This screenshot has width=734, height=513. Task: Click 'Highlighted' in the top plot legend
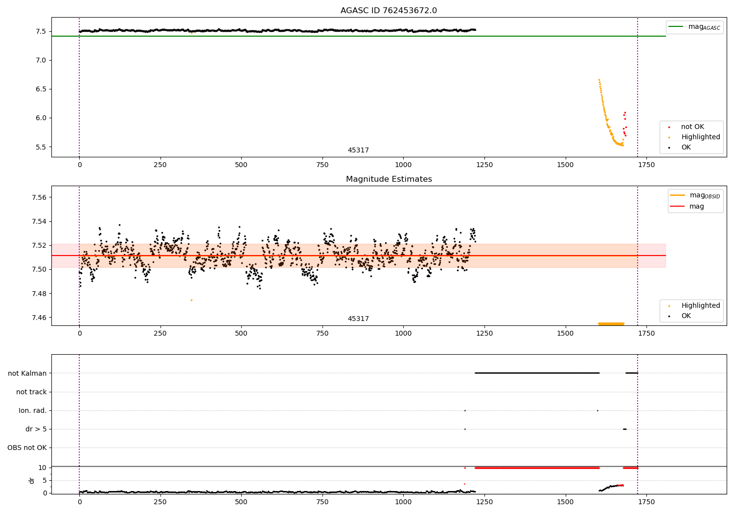[695, 137]
